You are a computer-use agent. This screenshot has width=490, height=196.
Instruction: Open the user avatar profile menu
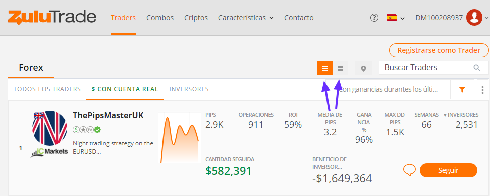coord(474,18)
